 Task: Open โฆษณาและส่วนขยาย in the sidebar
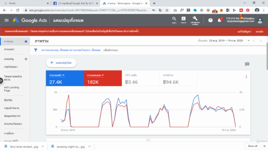pos(13,78)
